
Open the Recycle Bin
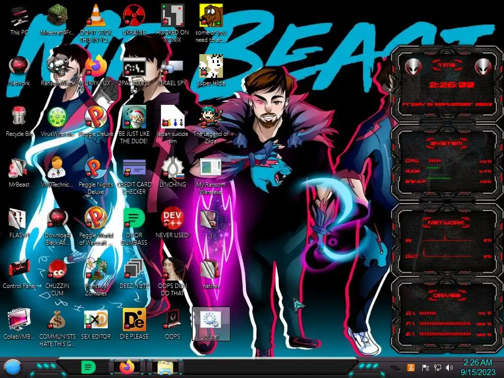(19, 122)
